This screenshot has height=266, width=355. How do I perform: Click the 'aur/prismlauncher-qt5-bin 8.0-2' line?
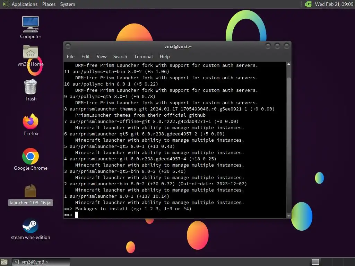pos(125,171)
